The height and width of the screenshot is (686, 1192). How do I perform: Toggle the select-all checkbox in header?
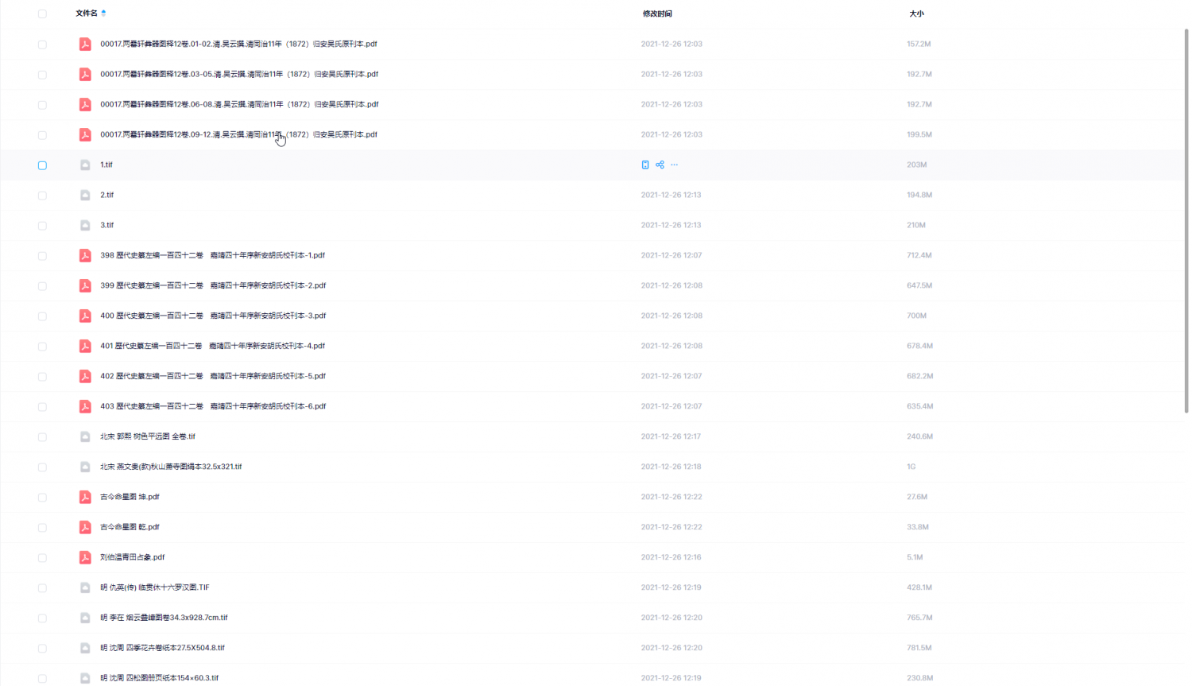point(42,14)
